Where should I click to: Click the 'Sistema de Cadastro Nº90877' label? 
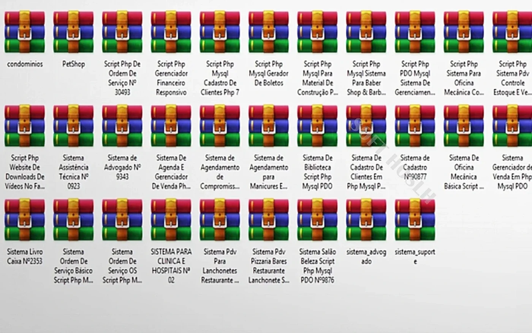pos(415,167)
